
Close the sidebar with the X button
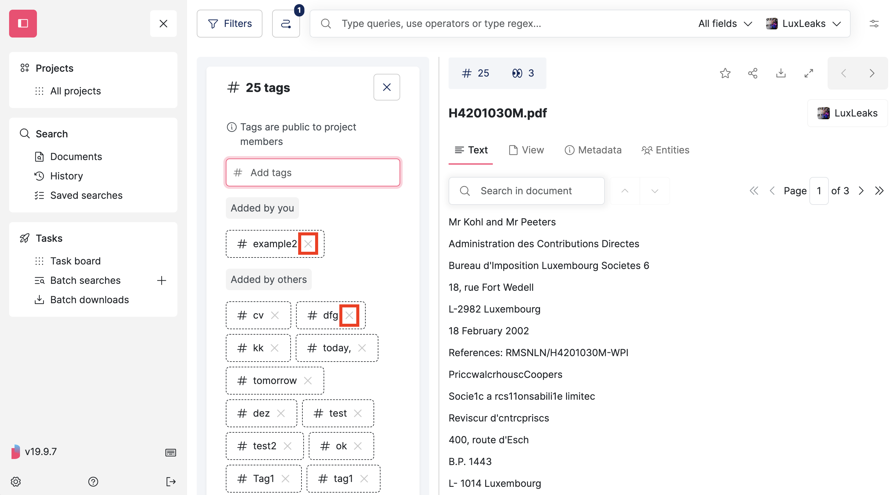163,23
